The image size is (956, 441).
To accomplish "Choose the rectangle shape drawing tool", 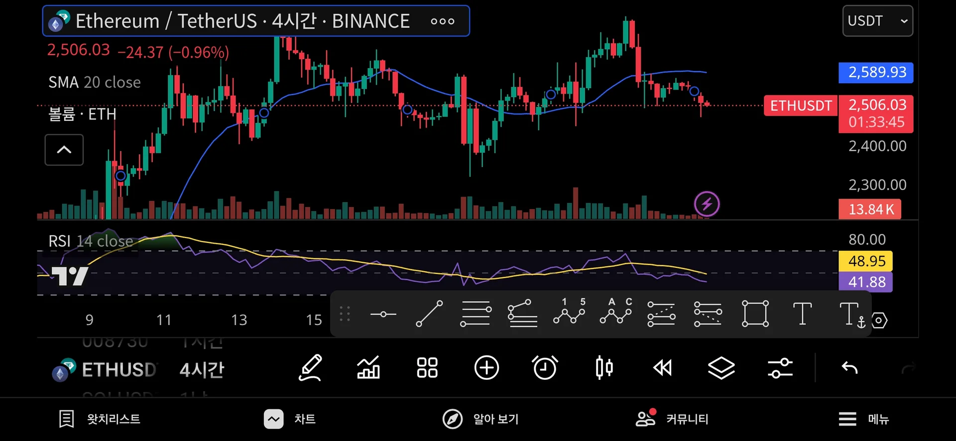I will tap(755, 314).
